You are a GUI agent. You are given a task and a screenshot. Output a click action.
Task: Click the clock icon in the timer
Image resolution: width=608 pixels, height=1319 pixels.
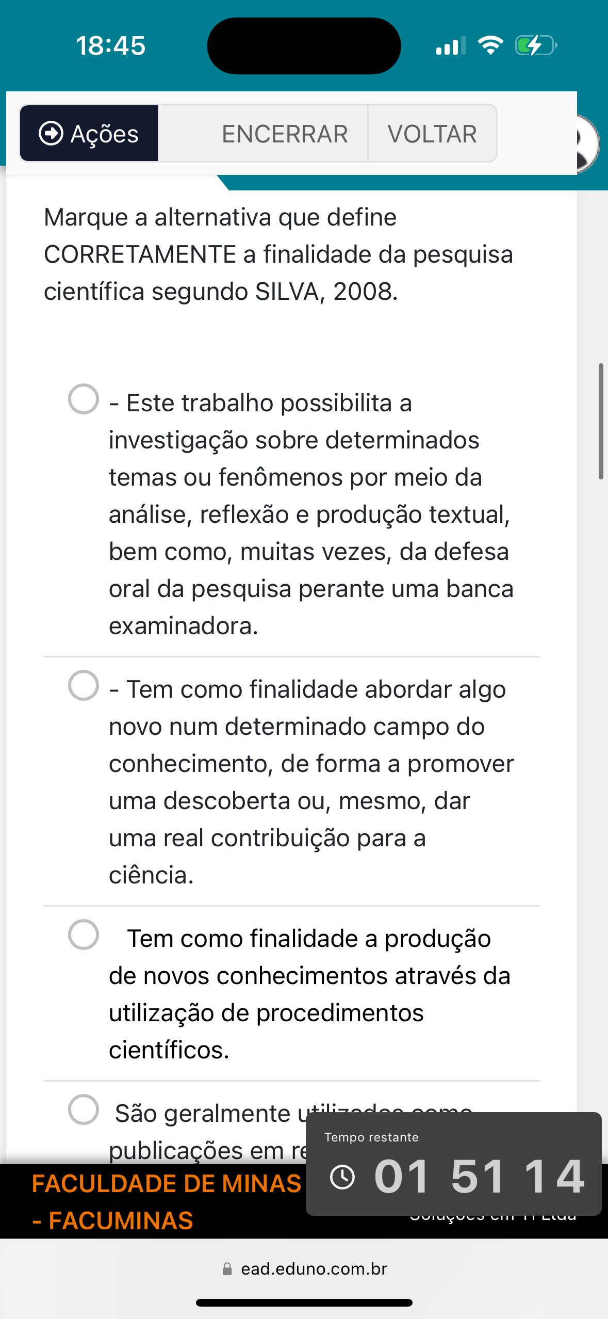pos(342,1177)
